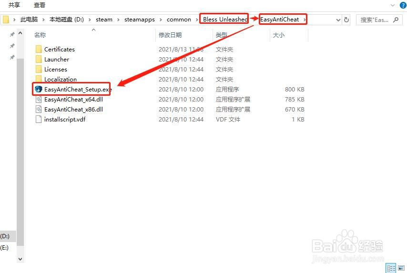Click EasyAntiCheat_x64.dll file icon
Screen dimensions: 407x273
(x=39, y=100)
